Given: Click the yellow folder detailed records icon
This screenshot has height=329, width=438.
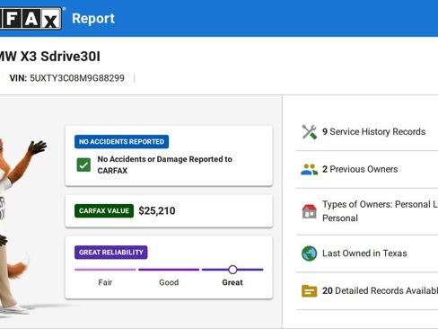Looking at the screenshot, I should tap(309, 290).
